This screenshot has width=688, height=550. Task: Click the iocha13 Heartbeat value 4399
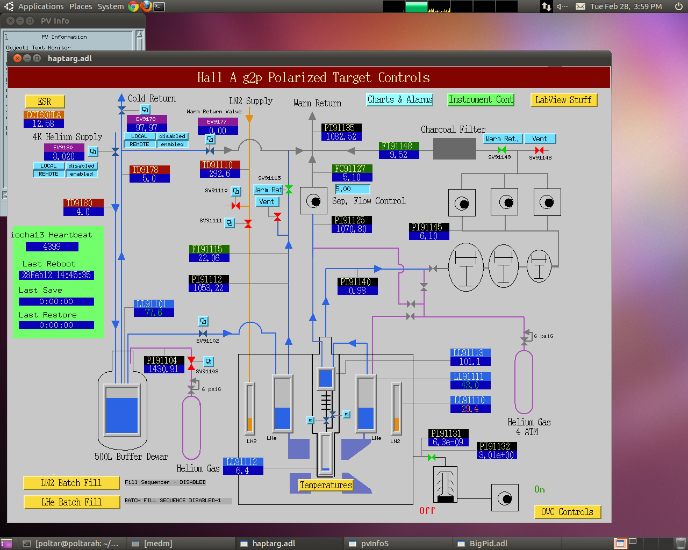pos(52,247)
